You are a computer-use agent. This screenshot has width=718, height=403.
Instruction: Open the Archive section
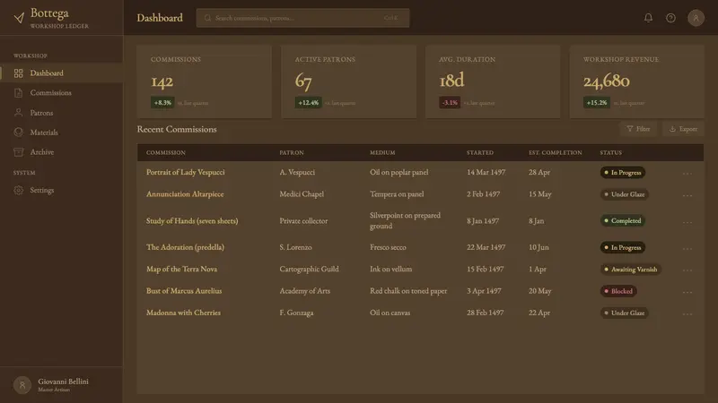point(61,151)
